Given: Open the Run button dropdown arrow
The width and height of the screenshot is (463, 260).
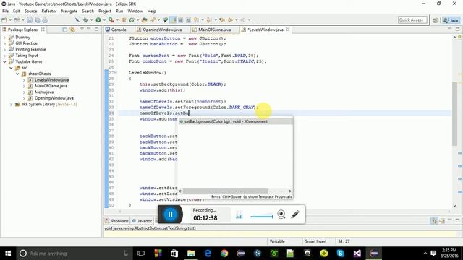Looking at the screenshot, I should pos(104,20).
